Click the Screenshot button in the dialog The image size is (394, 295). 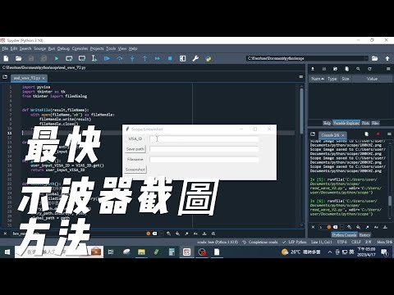coord(135,170)
